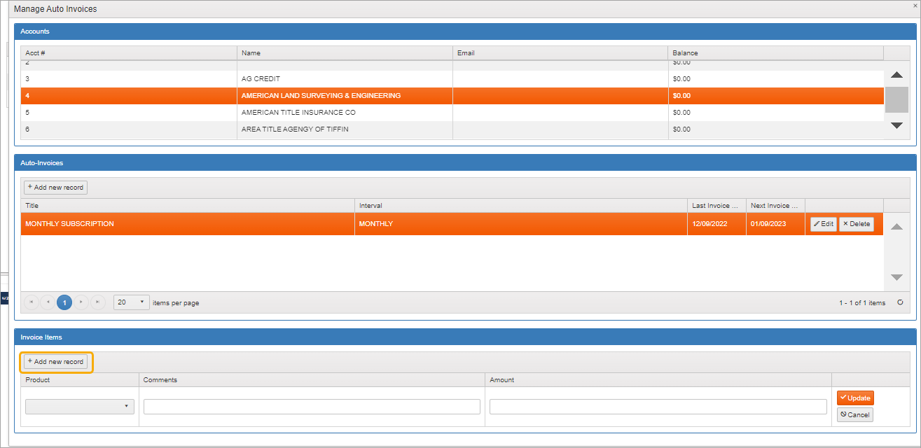The height and width of the screenshot is (448, 921).
Task: Add new record in Auto-Invoices
Action: [x=56, y=188]
